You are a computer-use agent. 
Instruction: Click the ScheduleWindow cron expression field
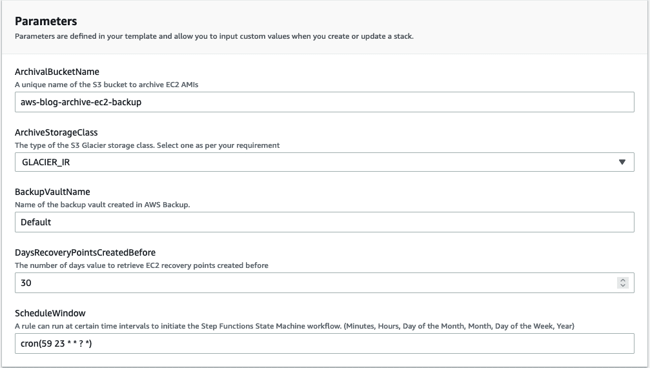[325, 343]
